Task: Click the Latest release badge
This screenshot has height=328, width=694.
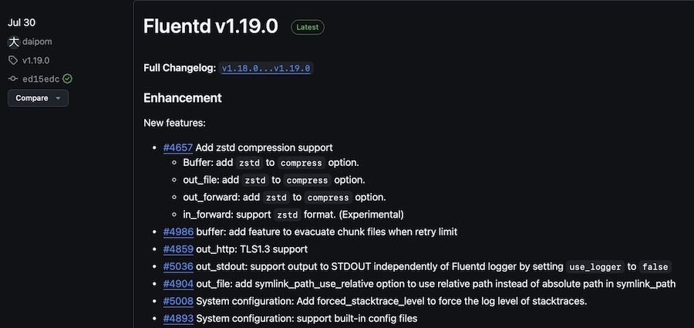Action: click(x=308, y=27)
